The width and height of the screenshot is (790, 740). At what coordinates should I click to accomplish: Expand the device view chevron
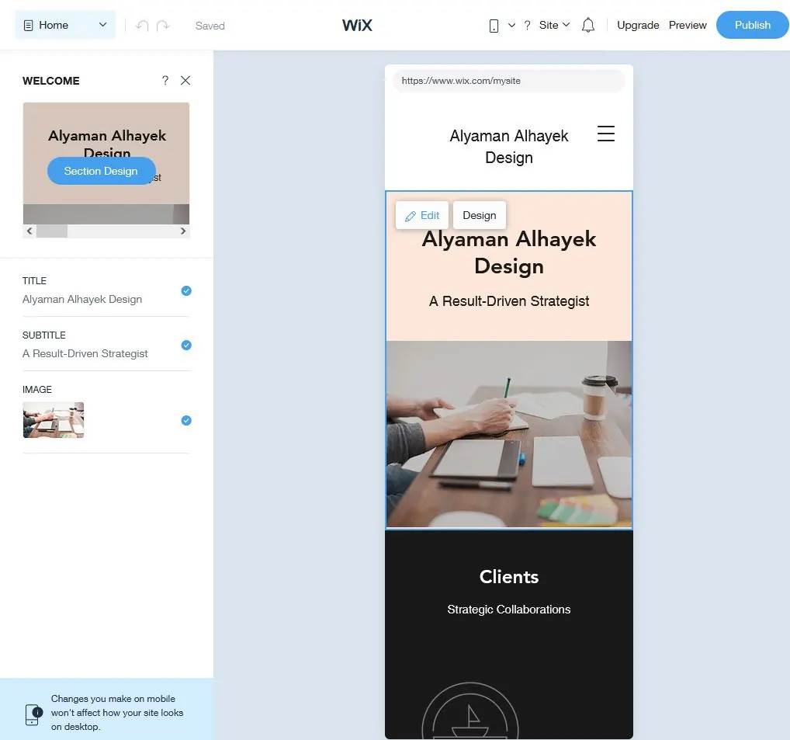click(x=511, y=25)
